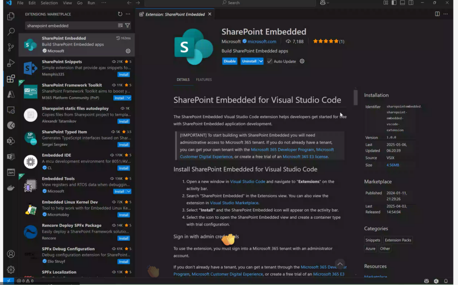Open the API activity bar icon

11,172
